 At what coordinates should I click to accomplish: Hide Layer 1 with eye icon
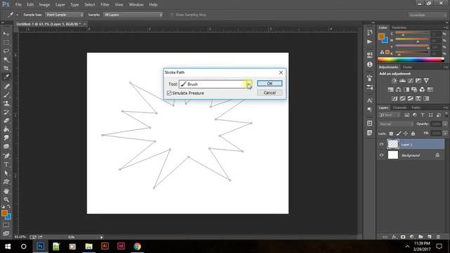click(381, 144)
